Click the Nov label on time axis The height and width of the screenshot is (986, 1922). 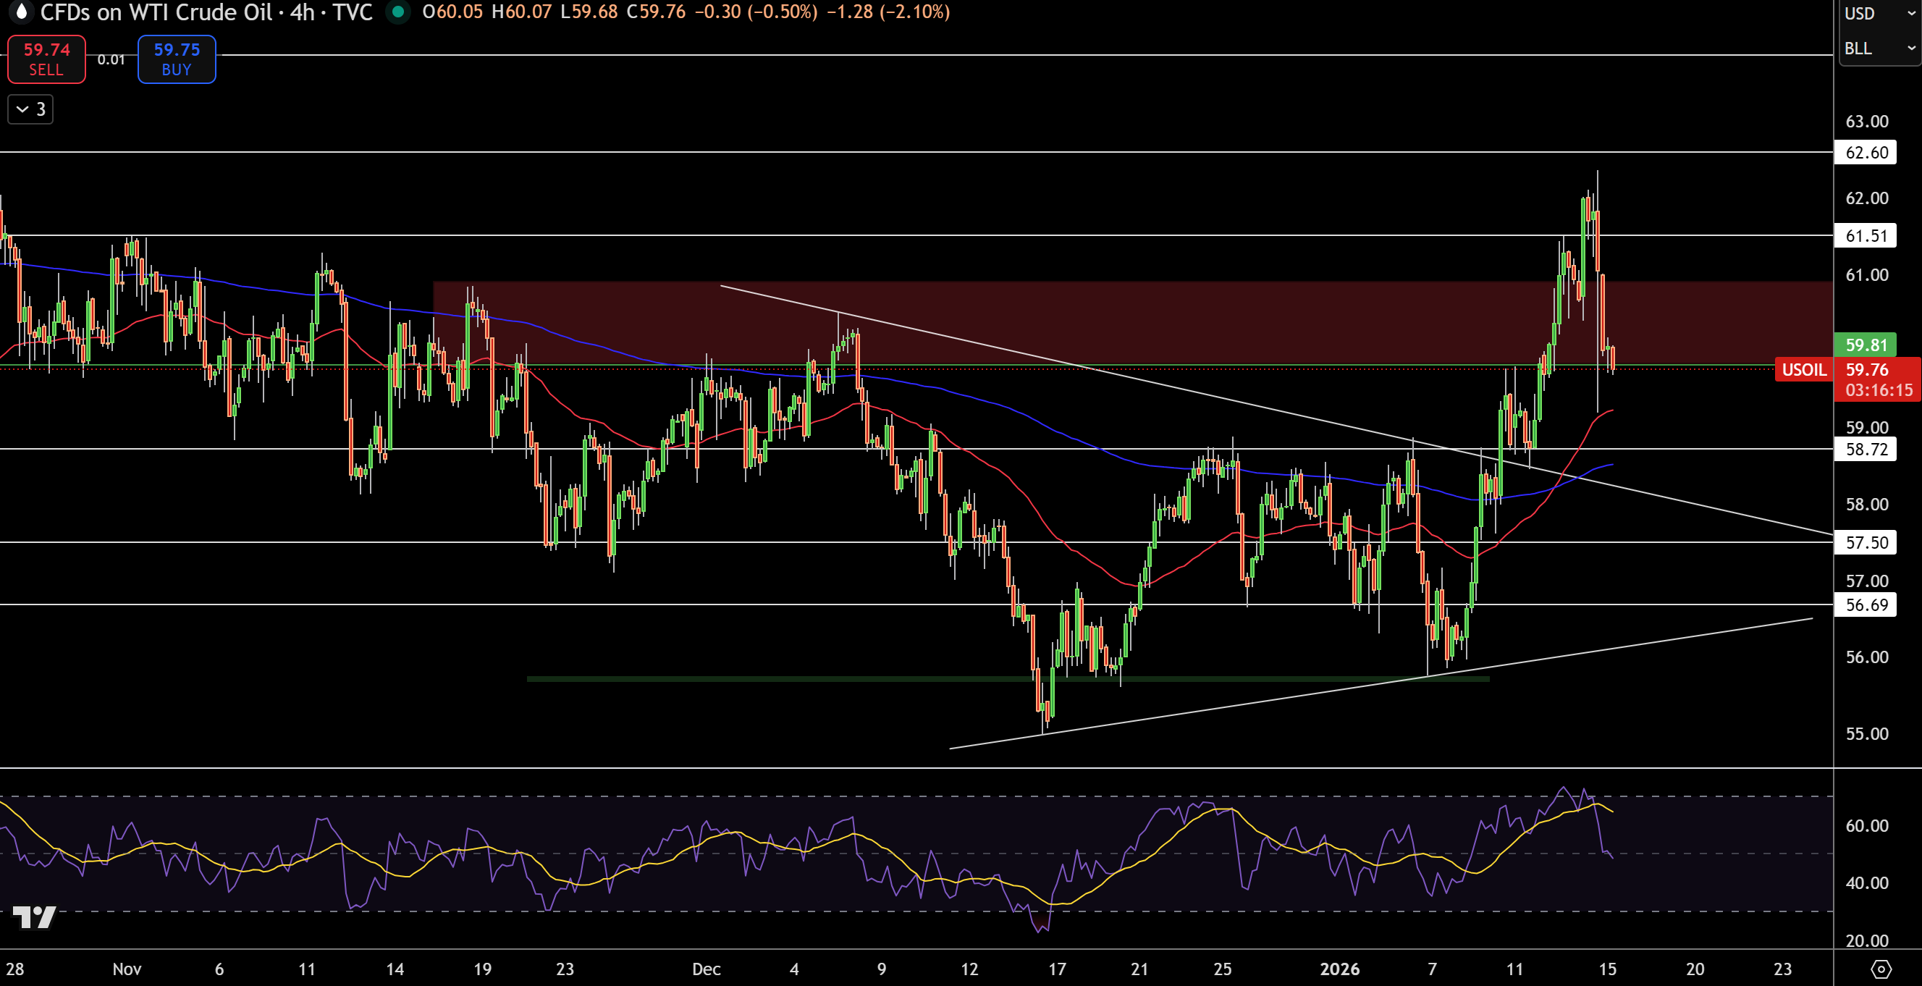pyautogui.click(x=127, y=969)
